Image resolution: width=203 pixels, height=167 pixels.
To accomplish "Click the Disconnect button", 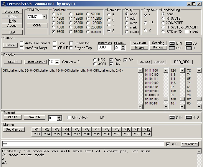I will tap(12, 11).
